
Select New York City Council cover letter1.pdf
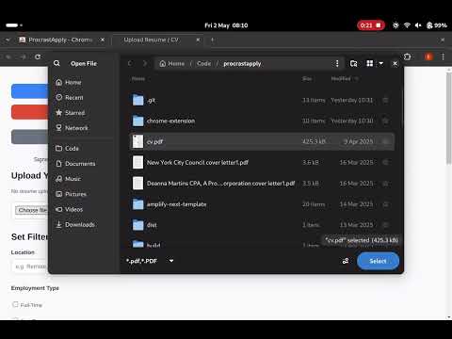tap(262, 162)
